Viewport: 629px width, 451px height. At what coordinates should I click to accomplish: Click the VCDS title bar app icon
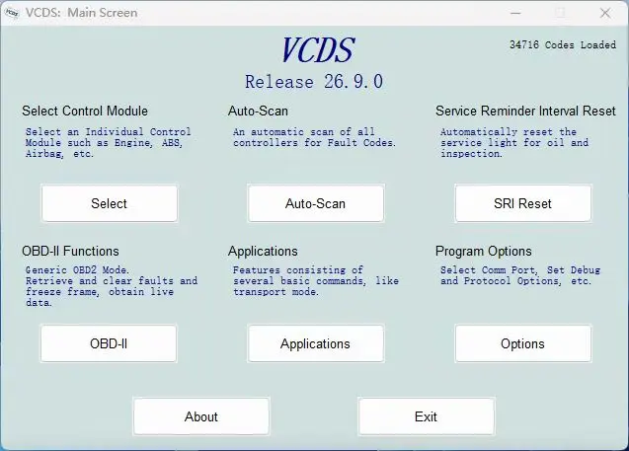coord(12,13)
